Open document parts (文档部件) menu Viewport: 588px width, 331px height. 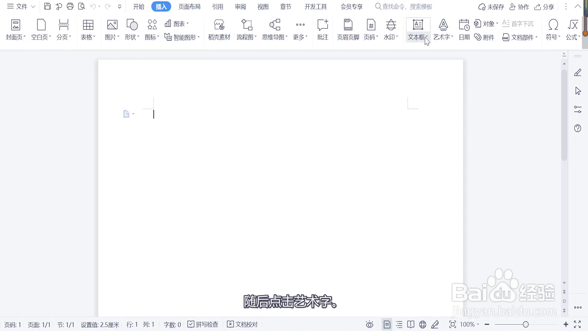[520, 37]
